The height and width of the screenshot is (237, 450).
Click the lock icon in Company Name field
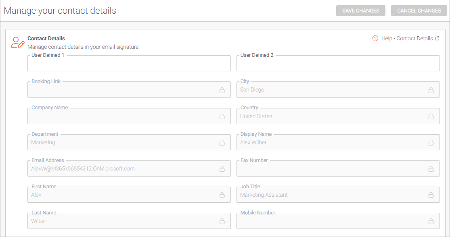tap(222, 116)
